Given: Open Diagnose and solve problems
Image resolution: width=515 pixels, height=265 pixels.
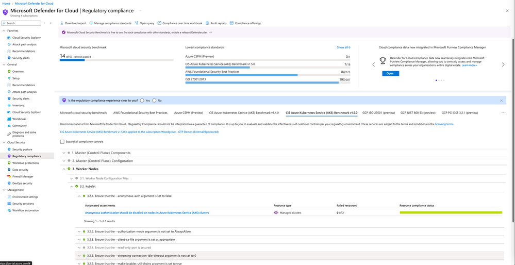Looking at the screenshot, I should click(24, 134).
